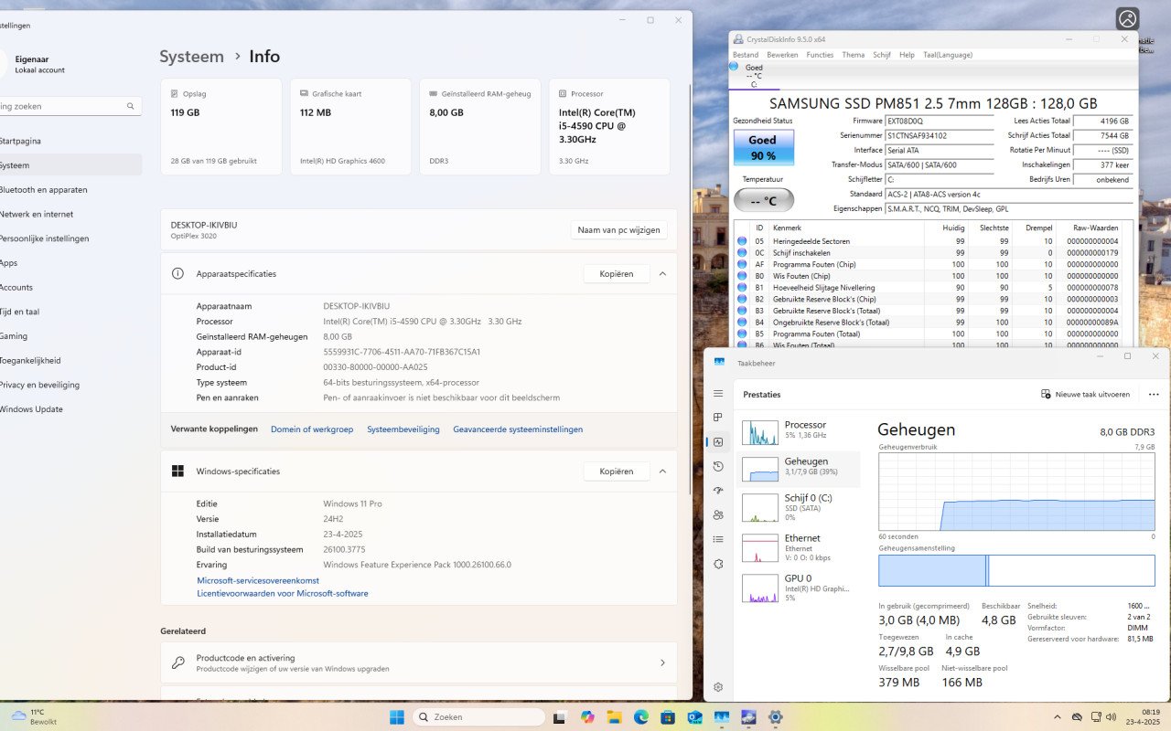
Task: Open Geavanceerde systeeminstellingen link
Action: click(x=518, y=429)
